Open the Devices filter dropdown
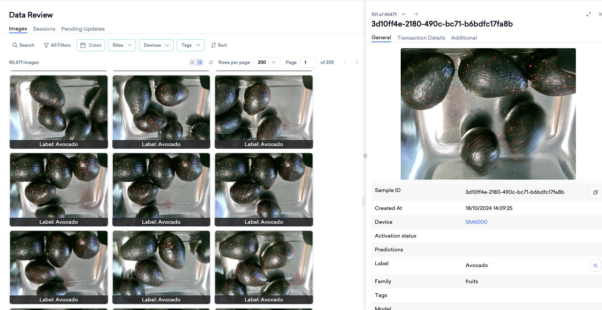Image resolution: width=602 pixels, height=310 pixels. (156, 45)
